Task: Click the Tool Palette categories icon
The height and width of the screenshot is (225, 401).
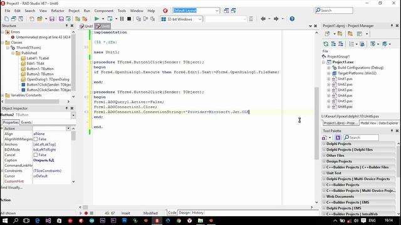Action: [325, 137]
